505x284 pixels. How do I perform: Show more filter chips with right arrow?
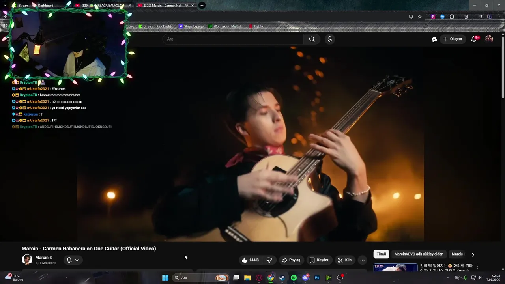pyautogui.click(x=473, y=254)
